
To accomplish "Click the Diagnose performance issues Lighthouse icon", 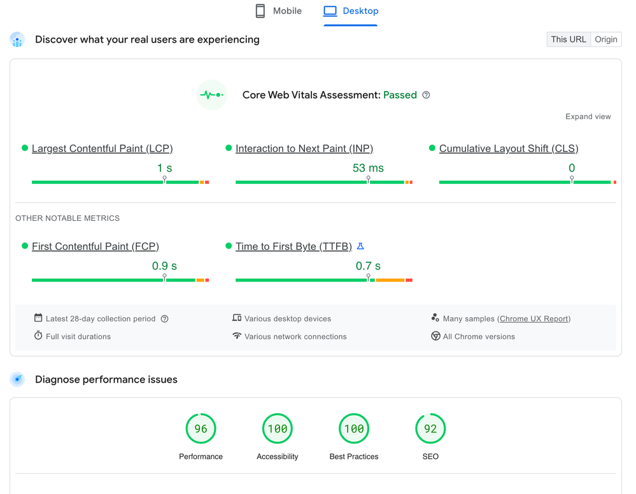I will pos(17,379).
